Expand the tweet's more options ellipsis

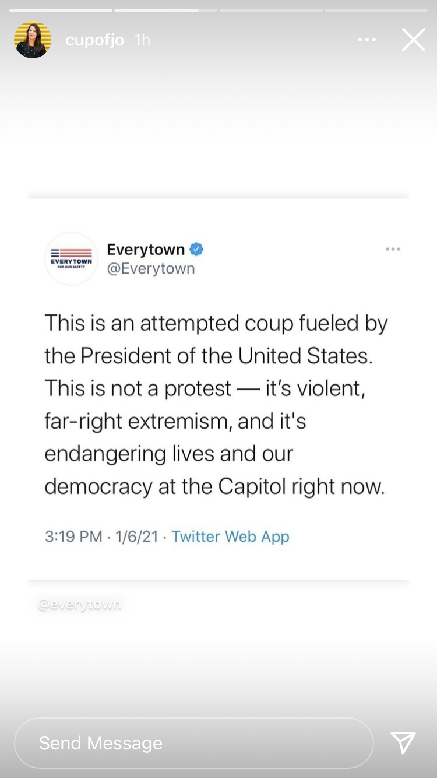click(x=393, y=250)
